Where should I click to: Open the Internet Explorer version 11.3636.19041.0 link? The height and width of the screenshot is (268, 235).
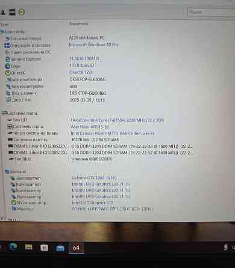(84, 58)
